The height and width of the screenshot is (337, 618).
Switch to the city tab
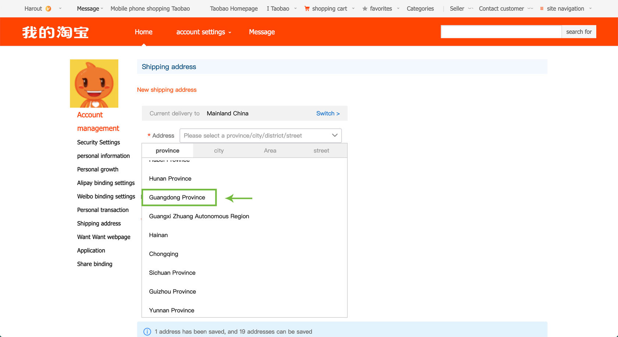tap(219, 150)
